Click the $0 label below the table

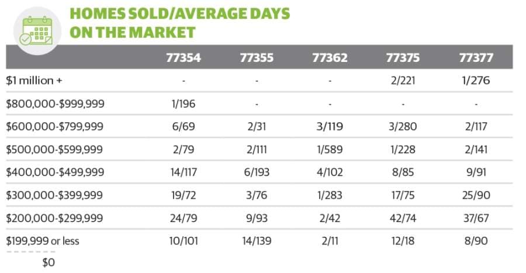tap(49, 262)
